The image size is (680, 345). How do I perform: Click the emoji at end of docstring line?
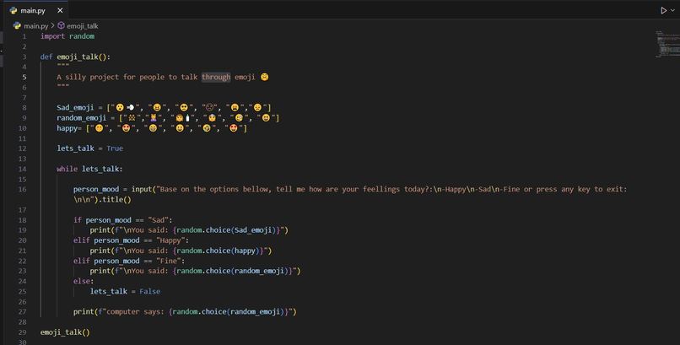(265, 77)
